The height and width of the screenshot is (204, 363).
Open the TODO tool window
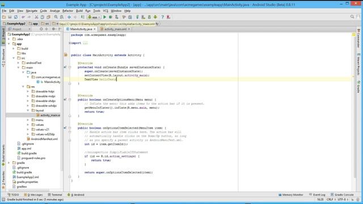(x=13, y=195)
